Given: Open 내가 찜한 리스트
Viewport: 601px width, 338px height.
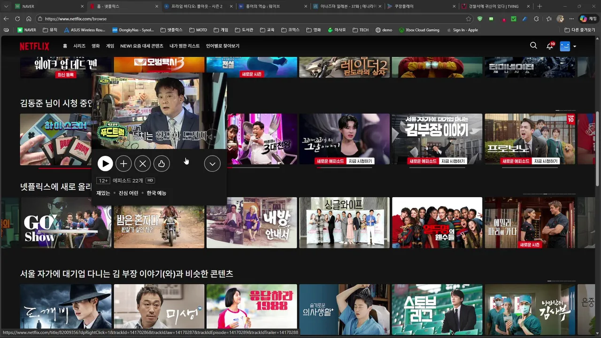Looking at the screenshot, I should point(185,46).
